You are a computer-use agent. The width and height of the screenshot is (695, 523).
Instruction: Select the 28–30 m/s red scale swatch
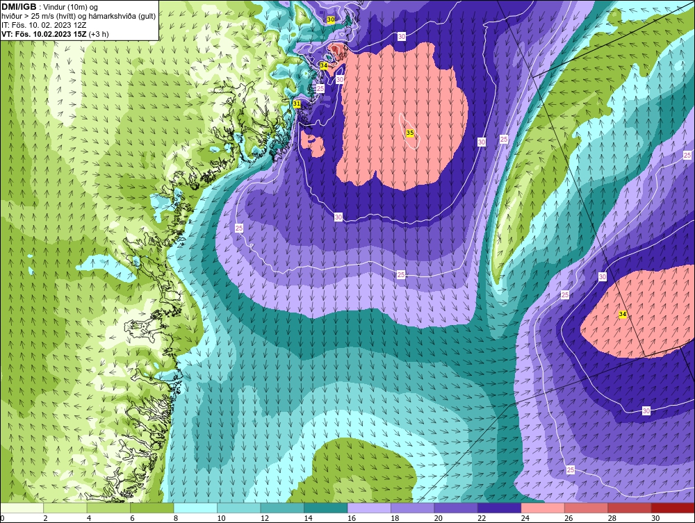coord(630,508)
